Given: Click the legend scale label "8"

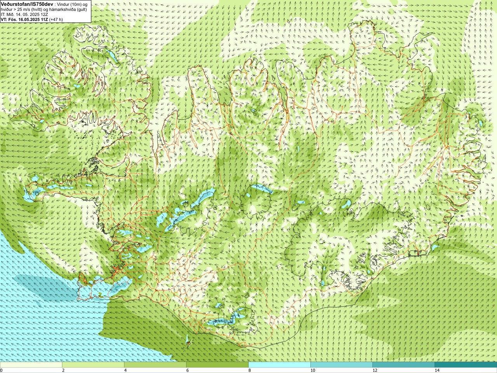Looking at the screenshot, I should [x=250, y=370].
